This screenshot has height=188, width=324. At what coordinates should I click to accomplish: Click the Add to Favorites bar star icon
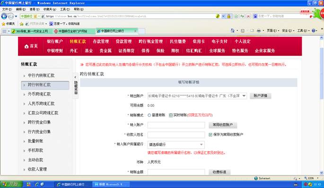(21, 24)
